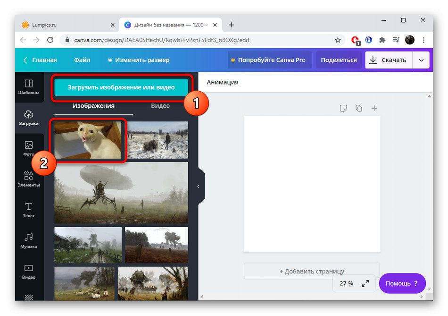The width and height of the screenshot is (448, 316).
Task: Open the Файл menu
Action: tap(82, 60)
